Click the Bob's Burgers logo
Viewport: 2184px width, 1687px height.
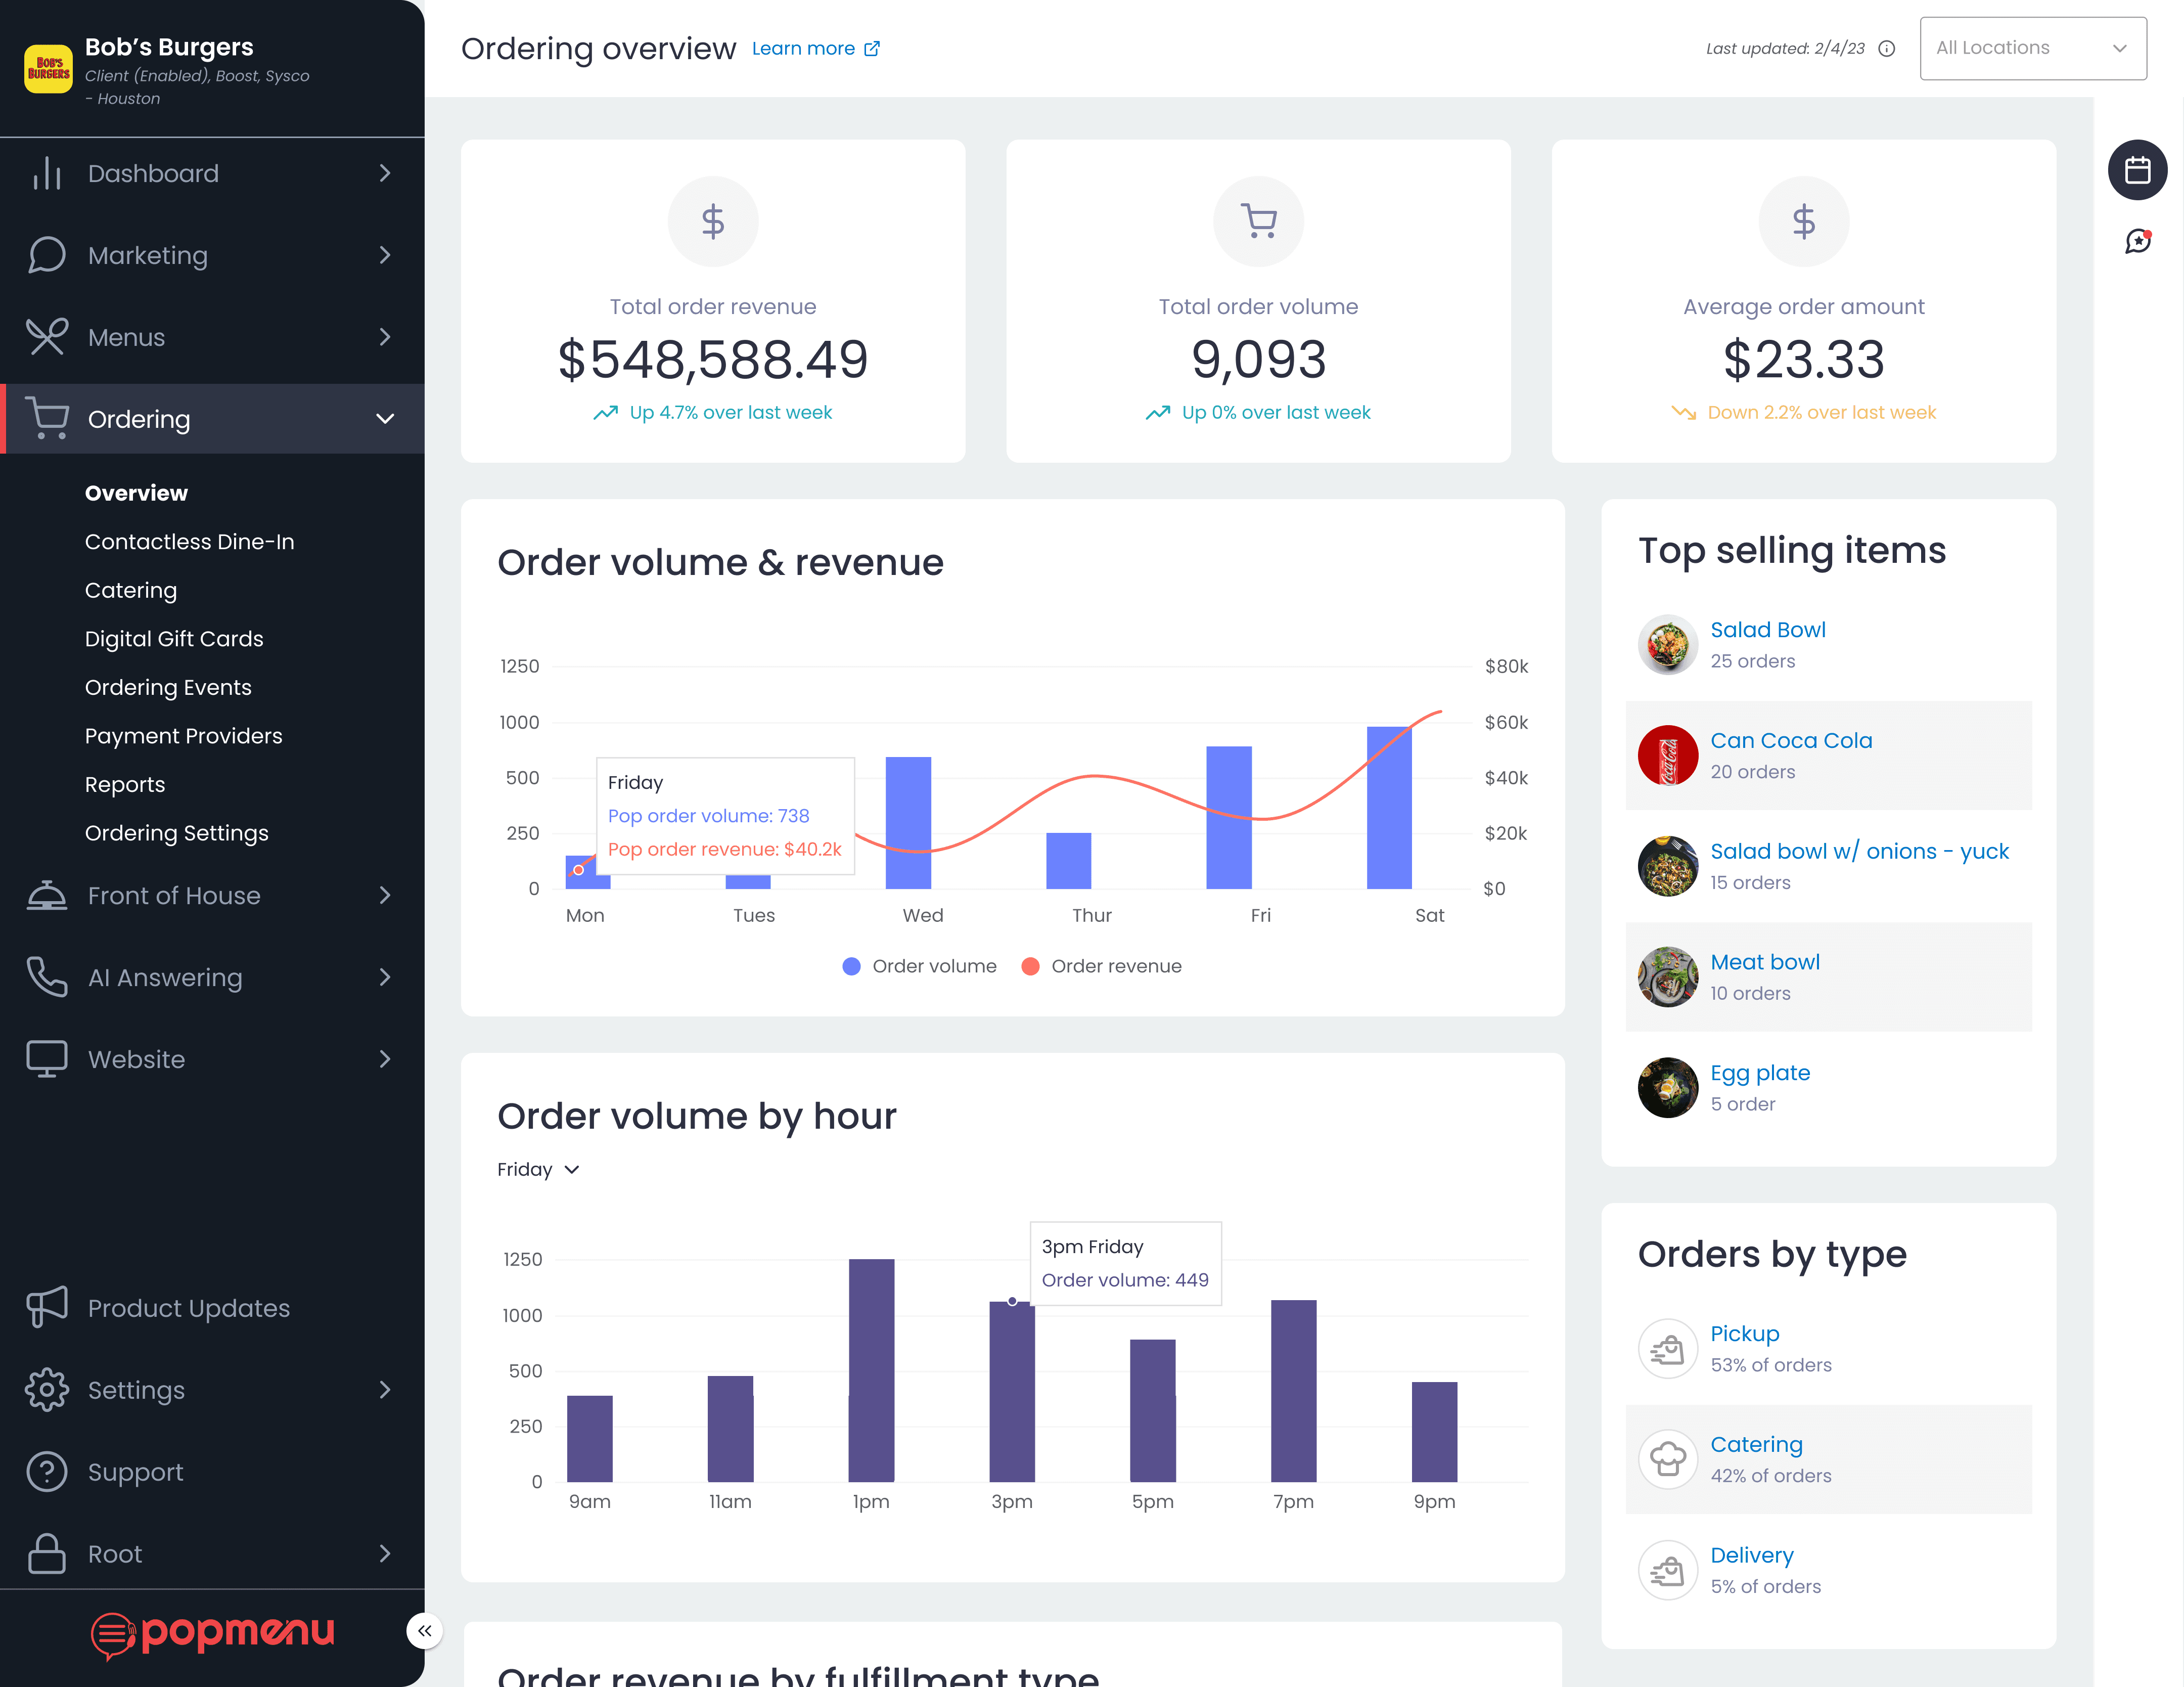(48, 69)
